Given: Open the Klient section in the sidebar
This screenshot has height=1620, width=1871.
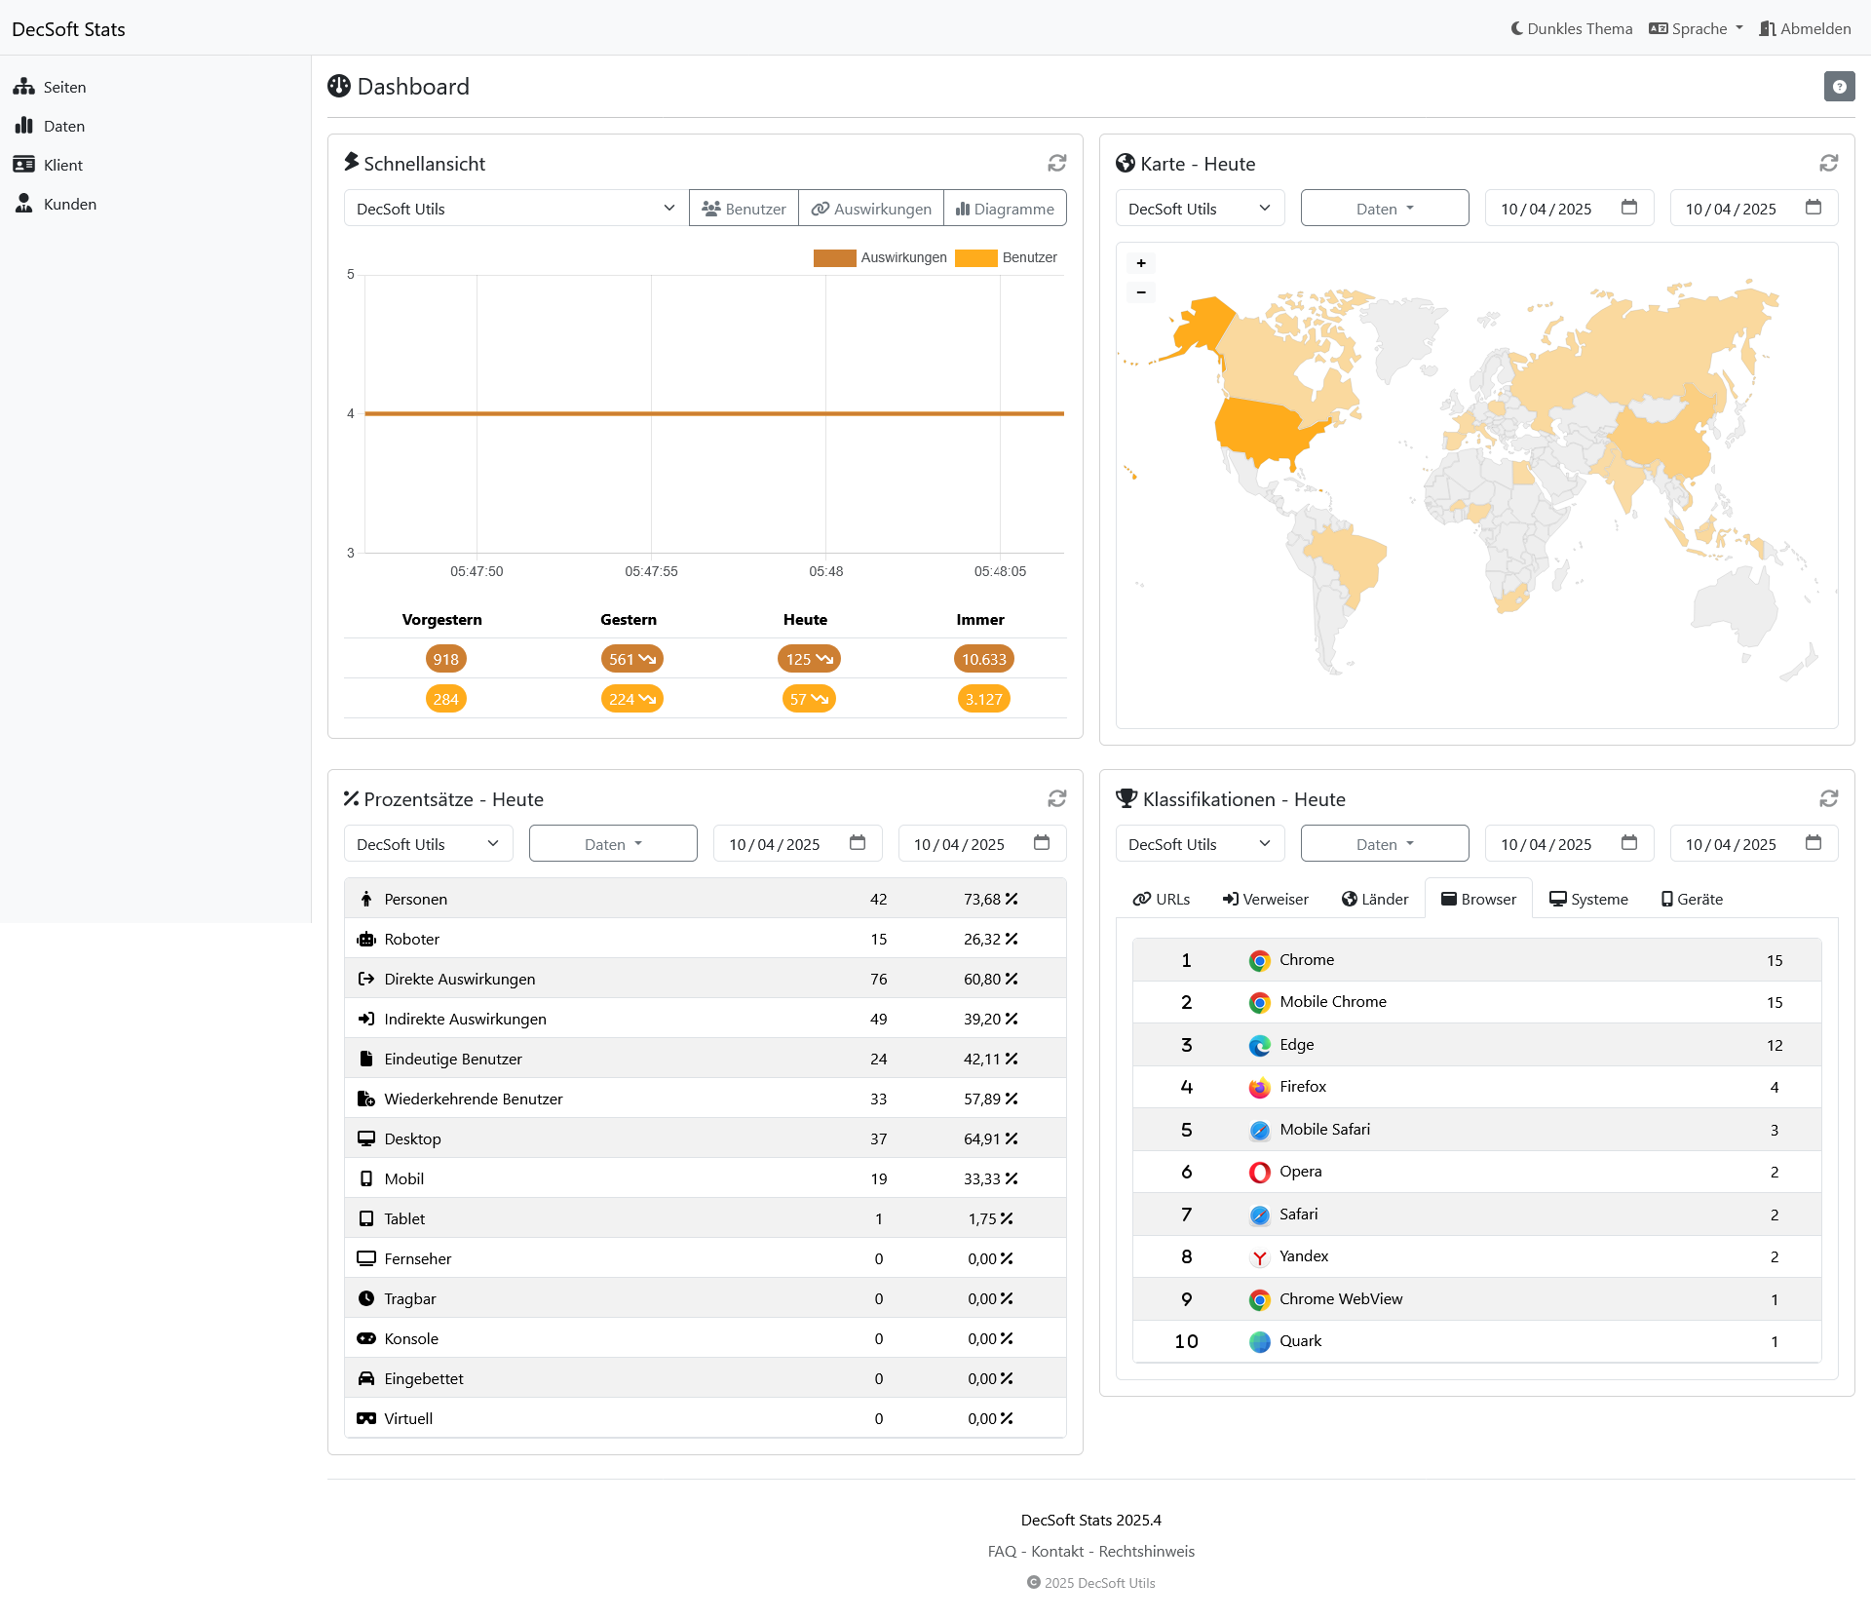Looking at the screenshot, I should (62, 164).
